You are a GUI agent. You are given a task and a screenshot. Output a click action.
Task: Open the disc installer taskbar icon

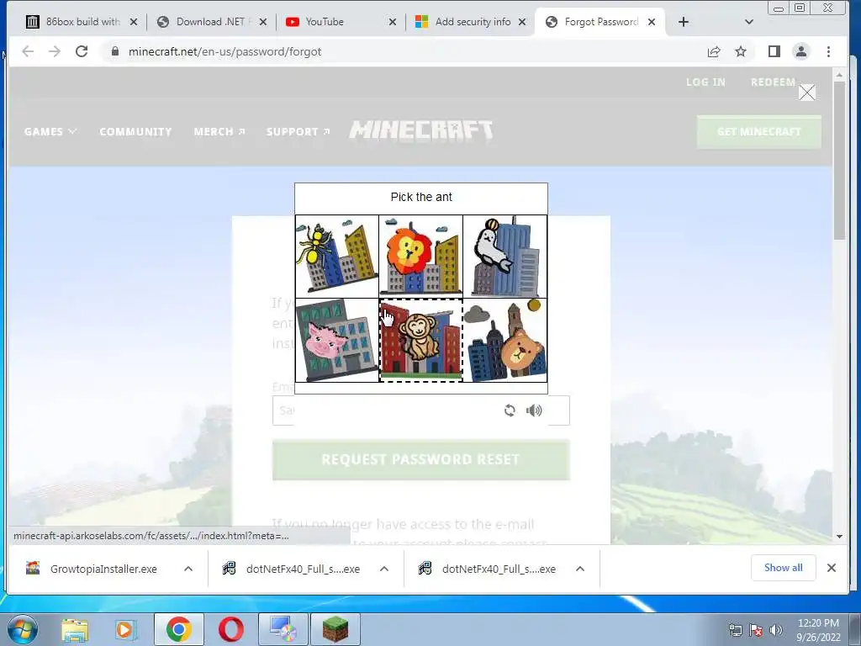(283, 629)
